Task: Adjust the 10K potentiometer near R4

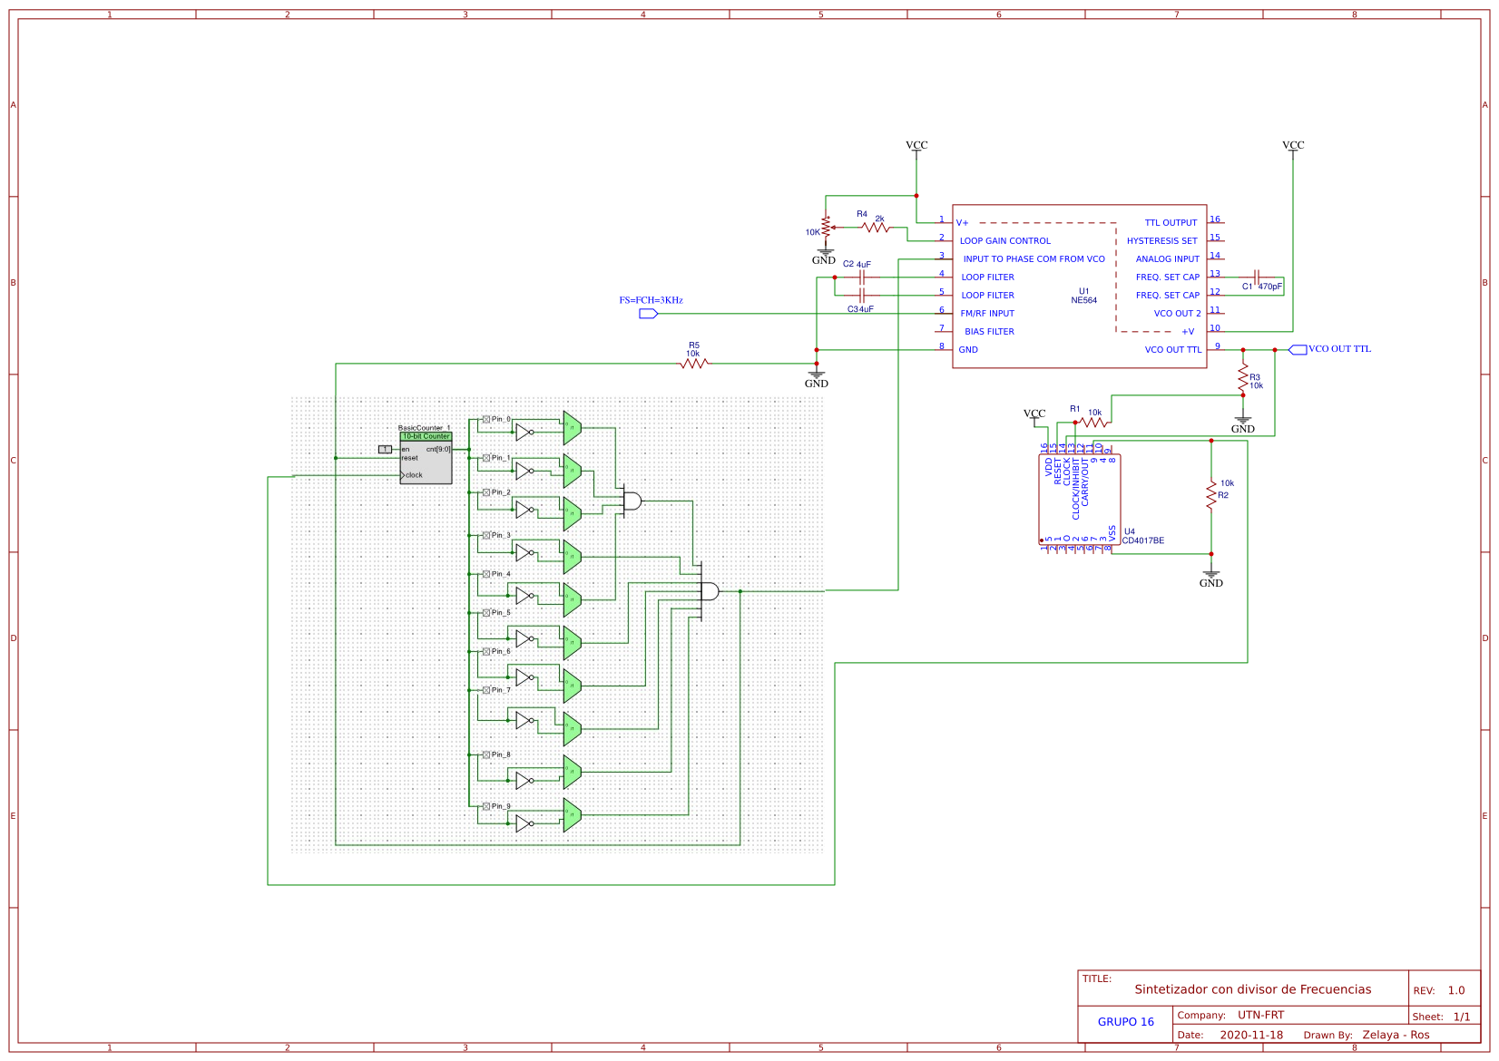Action: [827, 225]
